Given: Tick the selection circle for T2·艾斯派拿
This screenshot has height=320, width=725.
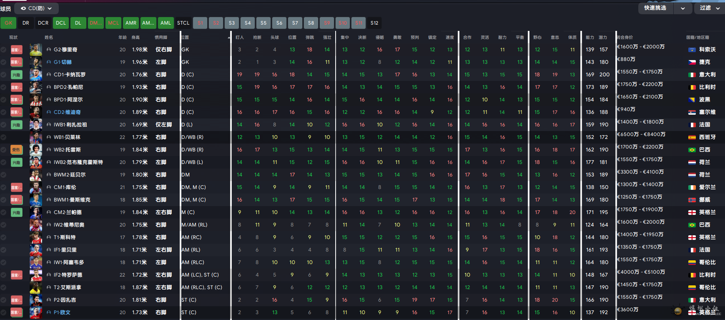Looking at the screenshot, I should 3,287.
